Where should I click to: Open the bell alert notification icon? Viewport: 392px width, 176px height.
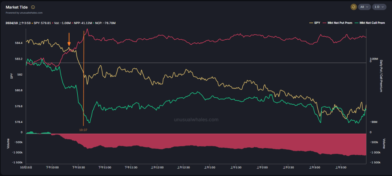[x=353, y=7]
